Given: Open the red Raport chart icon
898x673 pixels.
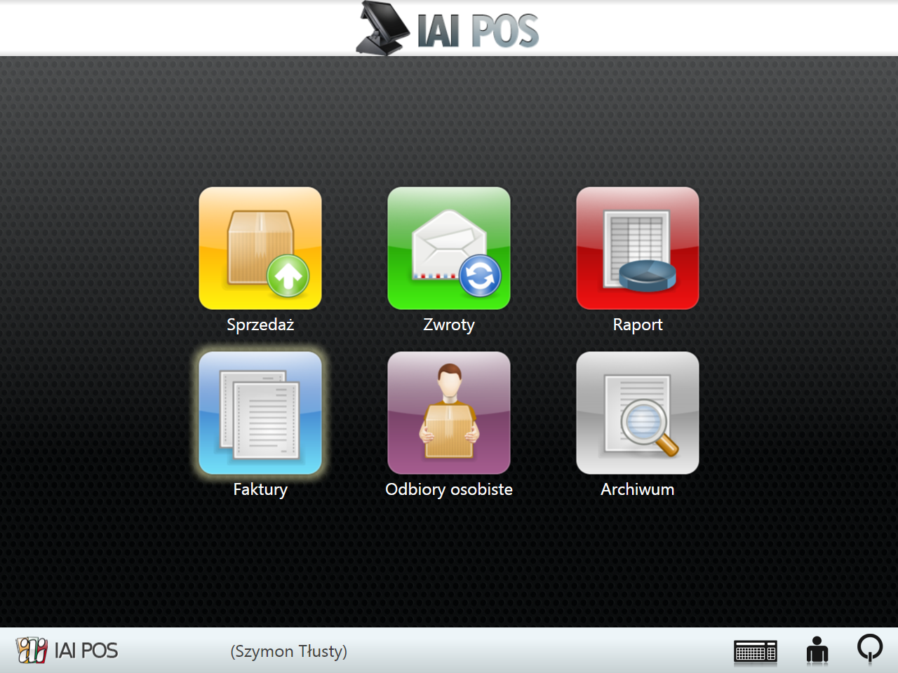Looking at the screenshot, I should tap(637, 248).
